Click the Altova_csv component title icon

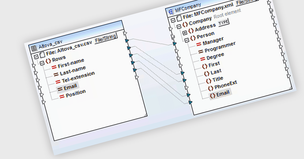pos(34,48)
